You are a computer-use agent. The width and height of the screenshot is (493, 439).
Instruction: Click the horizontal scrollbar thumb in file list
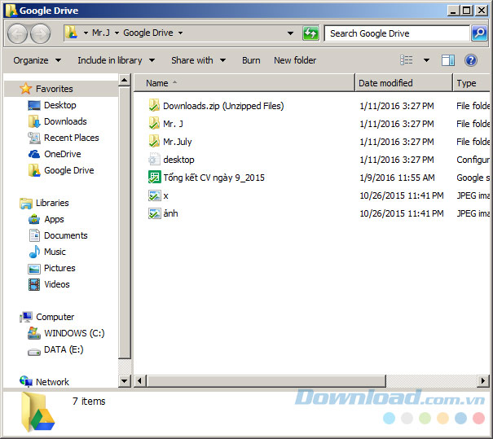coord(266,381)
